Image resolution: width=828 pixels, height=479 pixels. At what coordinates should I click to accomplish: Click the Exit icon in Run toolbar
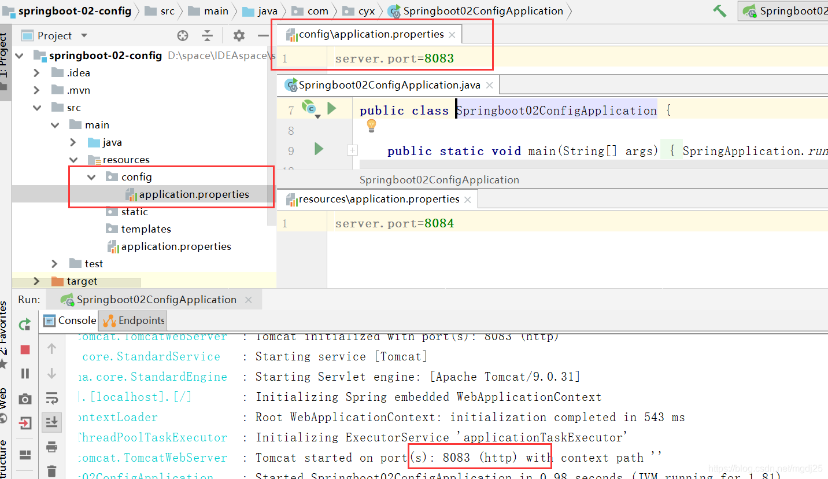point(25,423)
